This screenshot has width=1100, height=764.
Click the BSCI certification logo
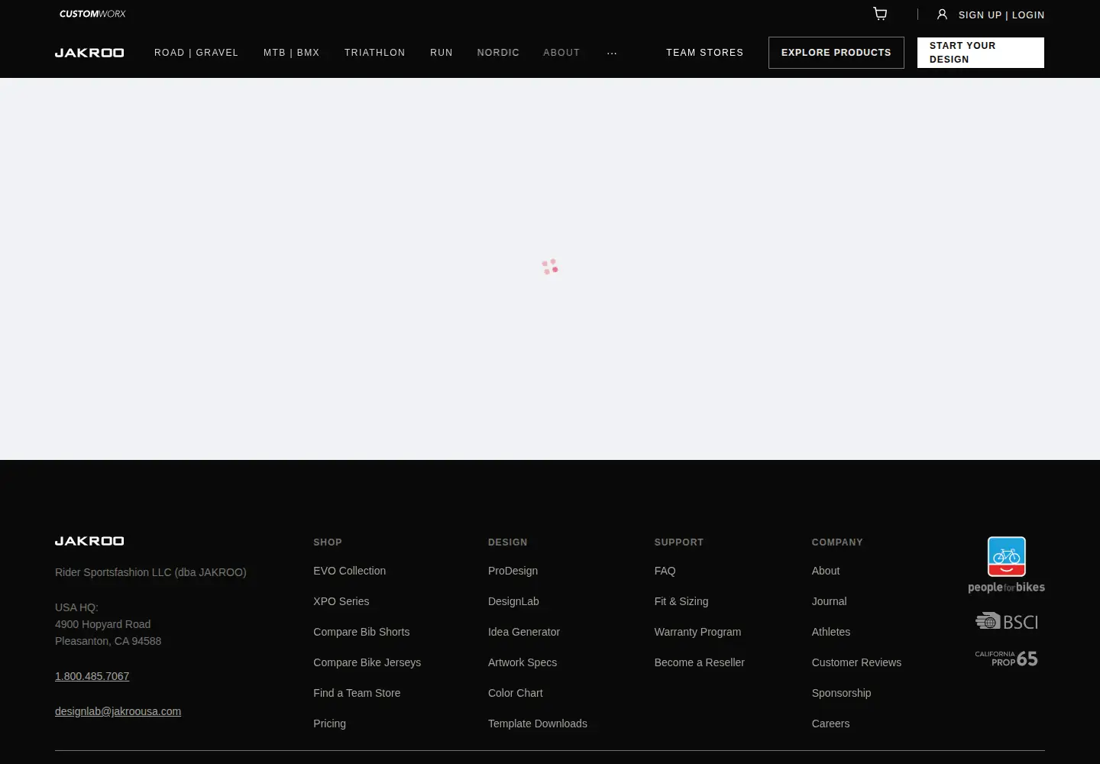click(1006, 621)
